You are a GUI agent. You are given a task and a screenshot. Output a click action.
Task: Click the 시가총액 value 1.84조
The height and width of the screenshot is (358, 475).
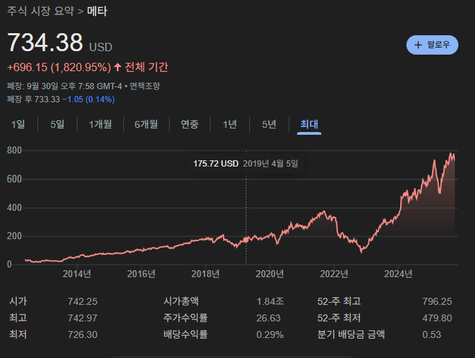270,301
